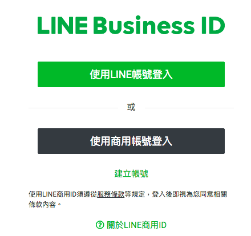The height and width of the screenshot is (236, 251).
Task: Click the text 商用ID in the bottom link
Action: (x=153, y=225)
